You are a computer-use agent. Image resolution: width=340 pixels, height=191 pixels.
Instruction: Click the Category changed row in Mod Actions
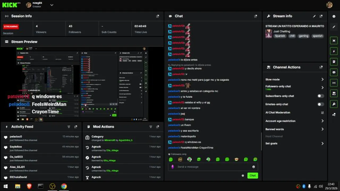(123, 138)
